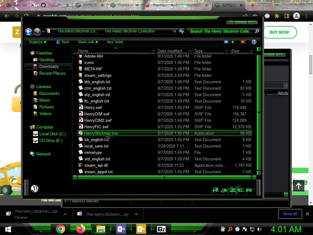Click the Open toolbar button
This screenshot has width=313, height=235.
(x=63, y=42)
